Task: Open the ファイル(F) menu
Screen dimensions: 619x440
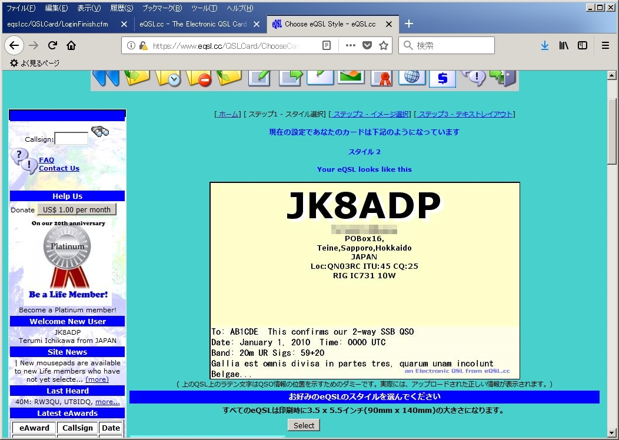Action: pyautogui.click(x=21, y=8)
